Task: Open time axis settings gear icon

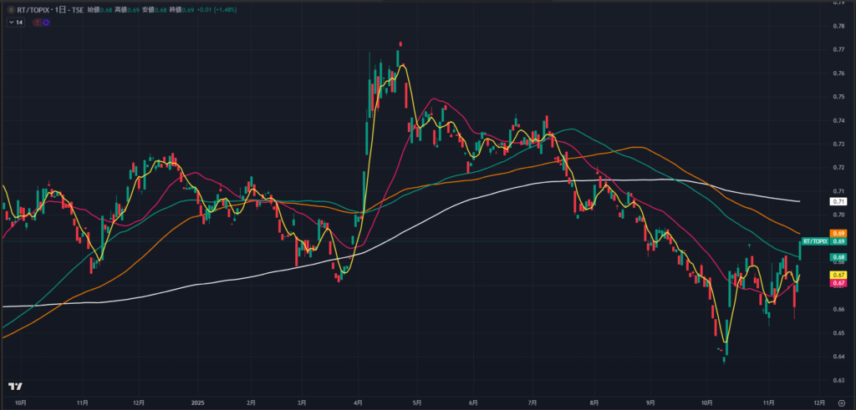Action: [x=840, y=402]
